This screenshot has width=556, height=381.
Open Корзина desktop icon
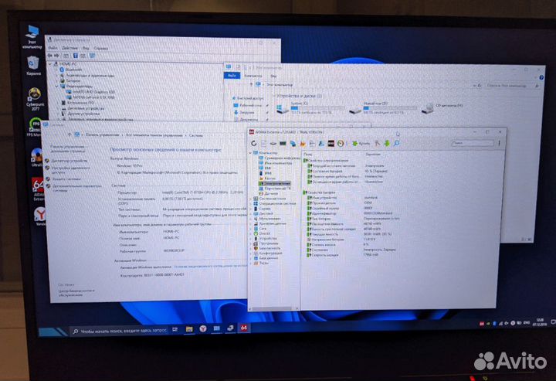[33, 66]
